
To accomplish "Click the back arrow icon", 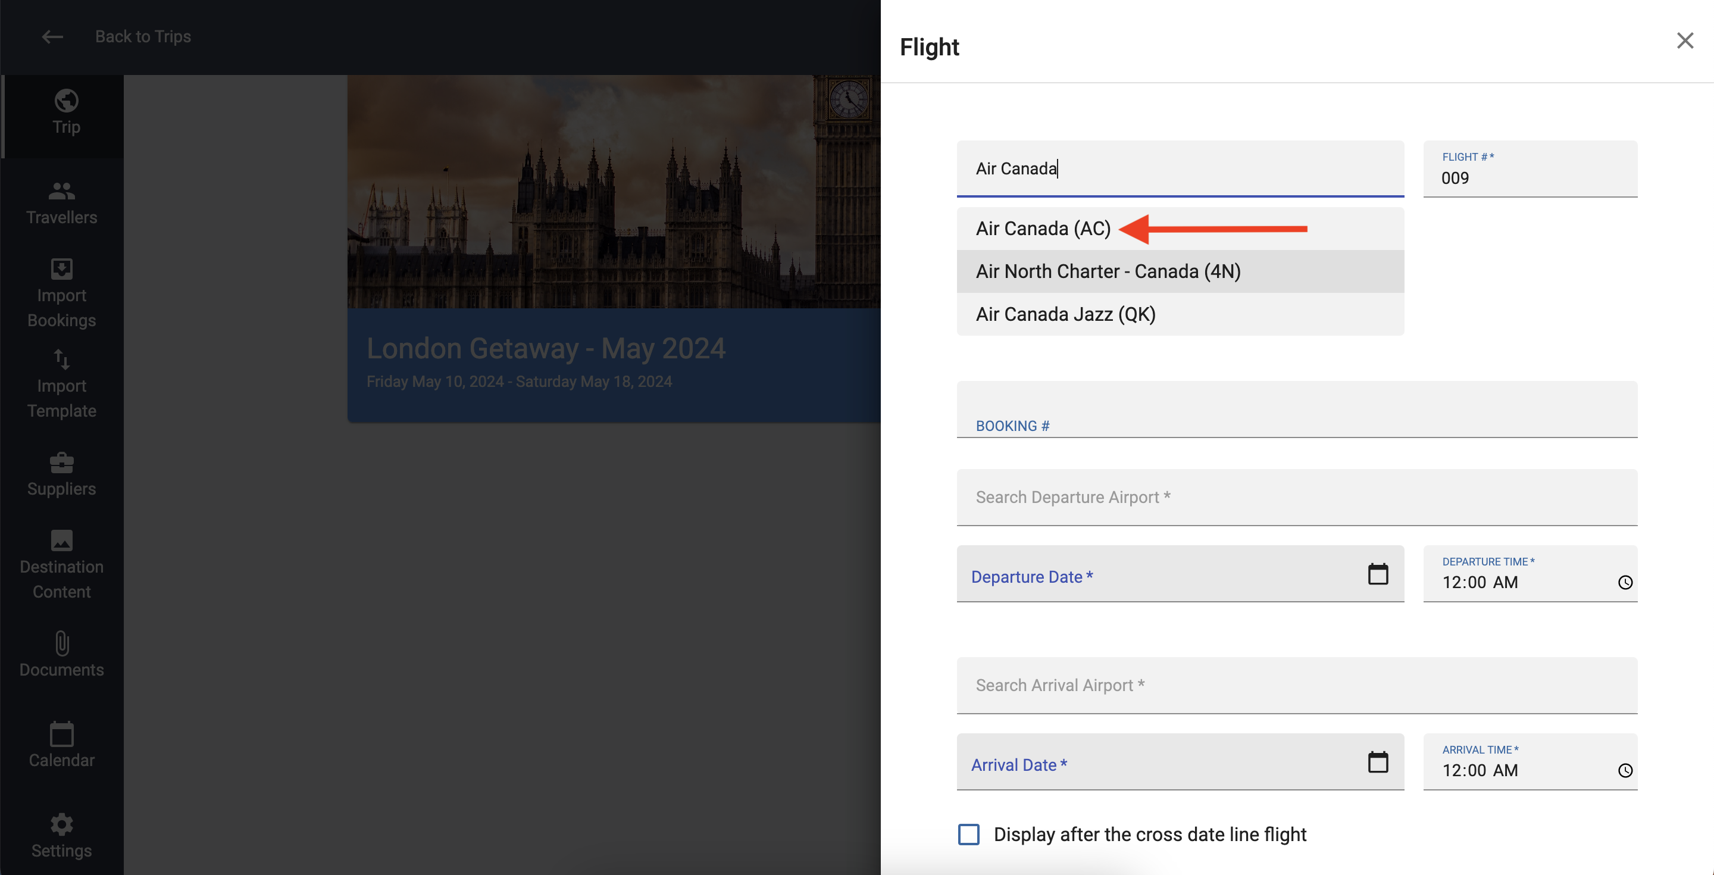I will click(x=52, y=36).
